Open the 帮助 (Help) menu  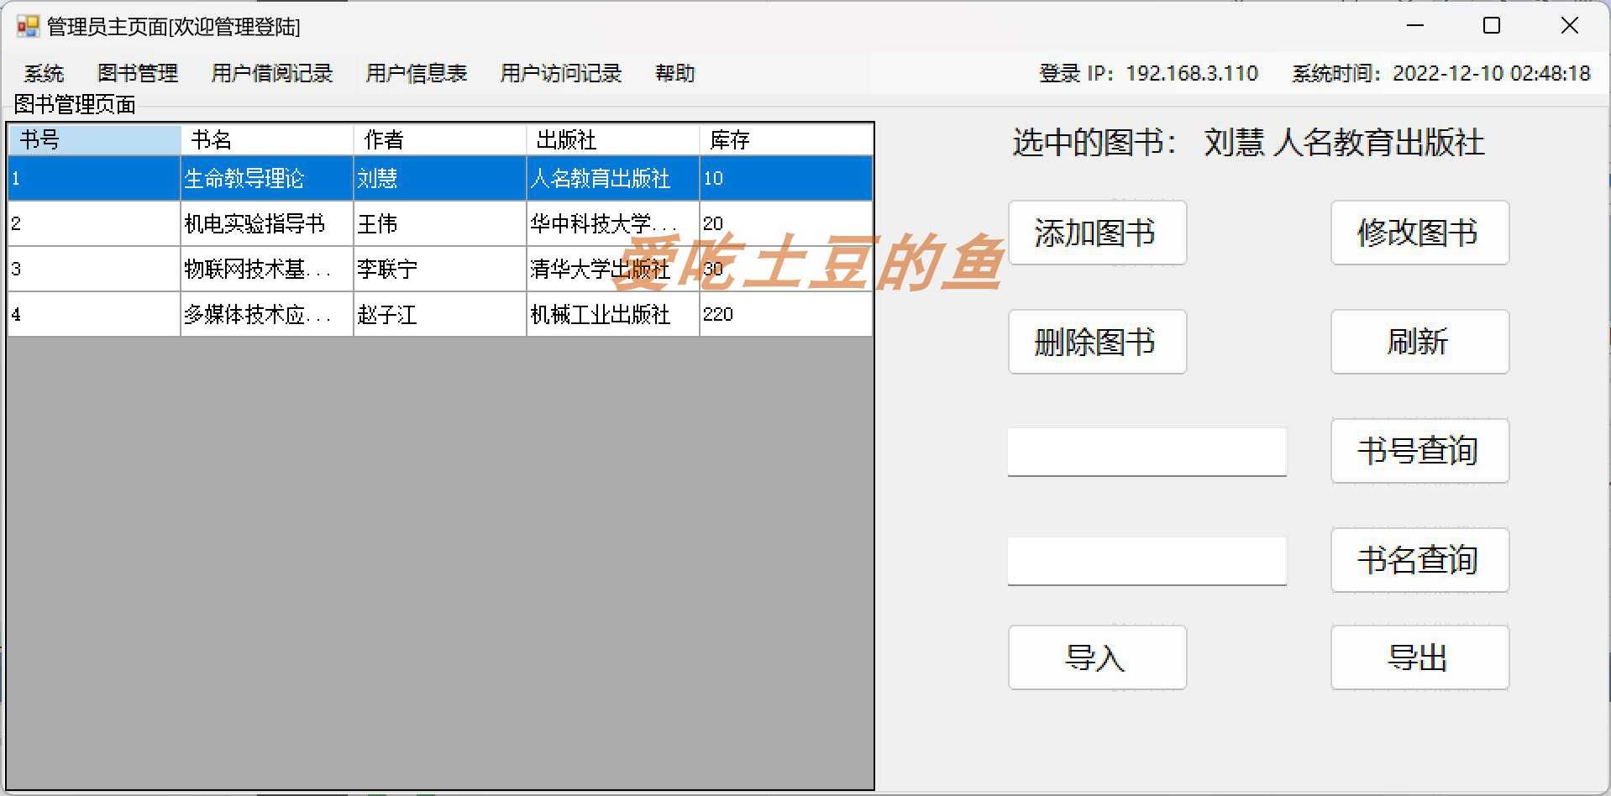[x=674, y=74]
